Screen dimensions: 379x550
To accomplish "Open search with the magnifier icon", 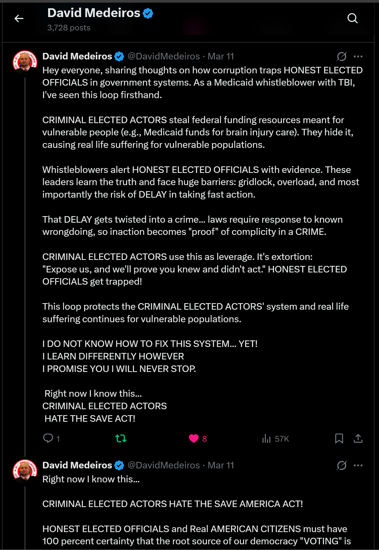I will [352, 18].
